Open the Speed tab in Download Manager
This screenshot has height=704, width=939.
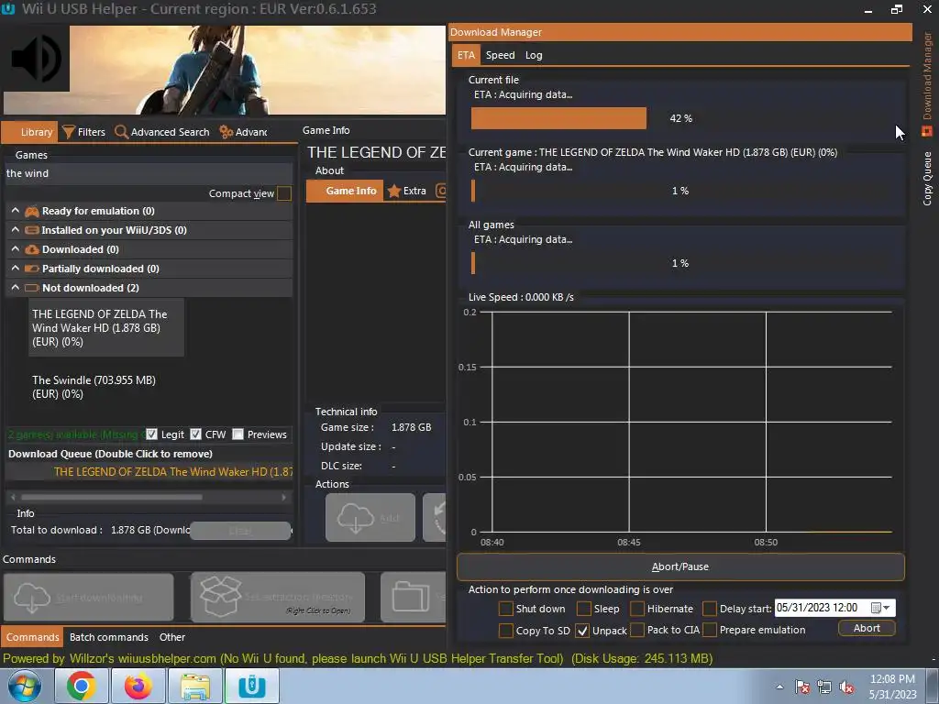click(x=500, y=55)
